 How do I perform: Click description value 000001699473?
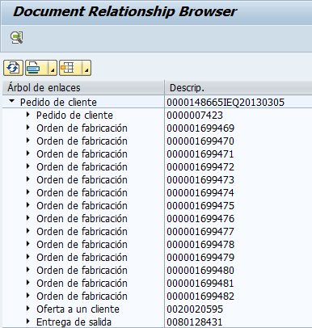200,180
